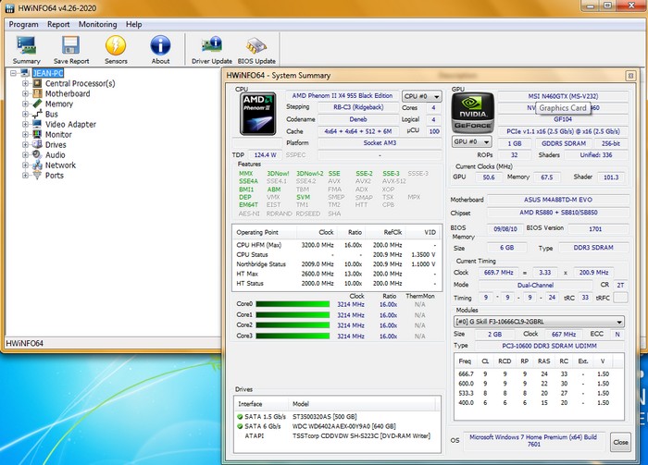Select the Ports tree item label
This screenshot has height=465, width=648.
click(54, 176)
